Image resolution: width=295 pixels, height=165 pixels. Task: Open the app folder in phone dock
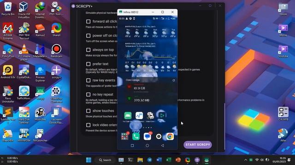coord(124,137)
